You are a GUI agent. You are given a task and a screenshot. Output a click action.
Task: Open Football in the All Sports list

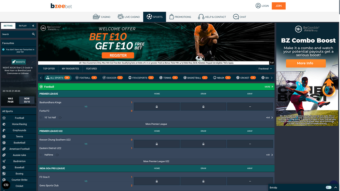pyautogui.click(x=19, y=118)
